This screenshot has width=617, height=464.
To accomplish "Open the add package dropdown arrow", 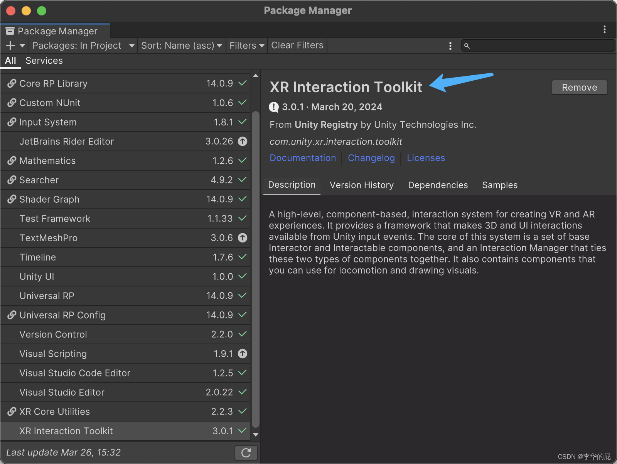I will point(22,46).
